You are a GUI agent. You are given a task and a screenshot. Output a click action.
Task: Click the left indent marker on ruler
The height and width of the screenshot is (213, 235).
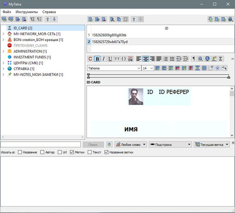88,76
